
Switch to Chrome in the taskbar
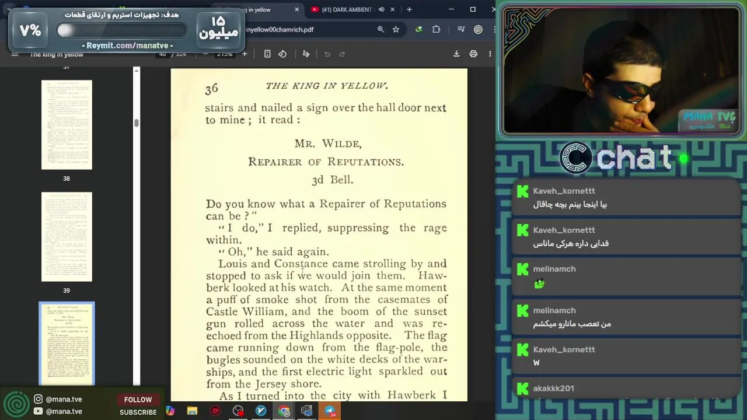284,411
